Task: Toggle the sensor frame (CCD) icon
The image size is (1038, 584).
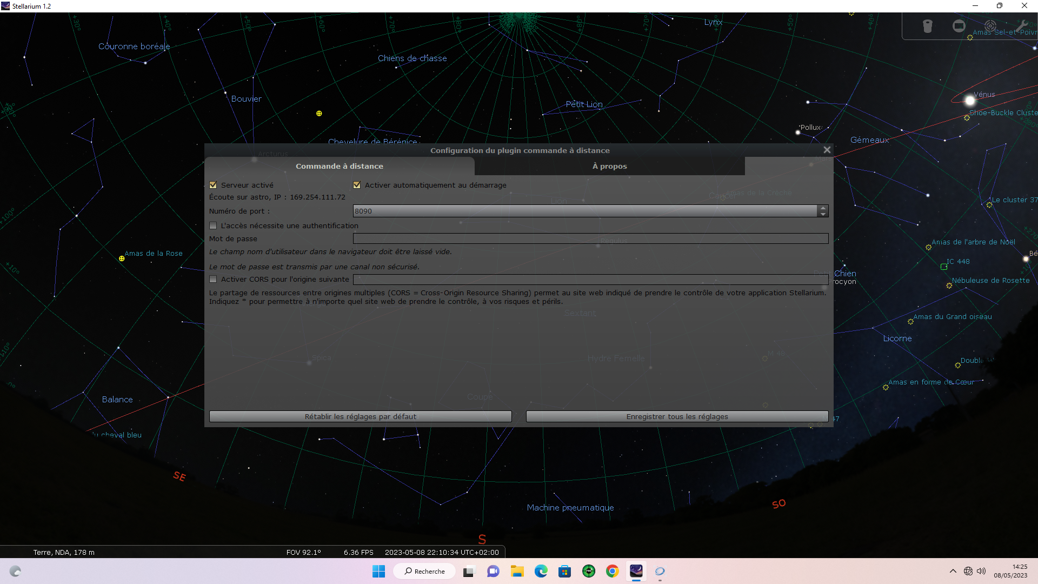Action: [x=959, y=26]
